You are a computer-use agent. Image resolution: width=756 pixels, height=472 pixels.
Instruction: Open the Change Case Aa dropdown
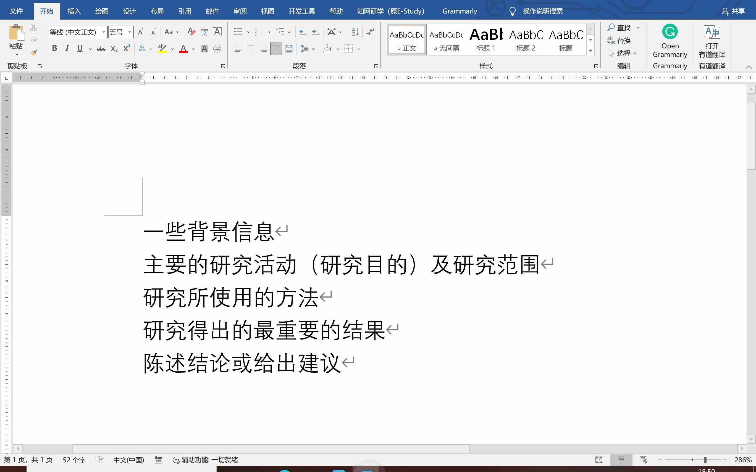(172, 32)
